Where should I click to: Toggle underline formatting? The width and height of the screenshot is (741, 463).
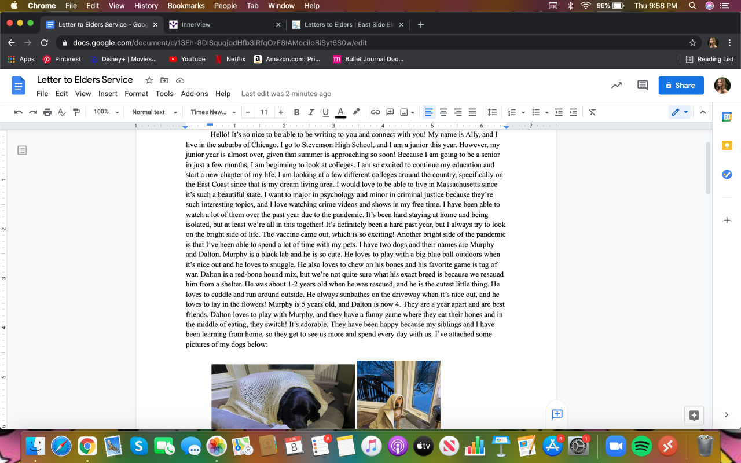325,112
